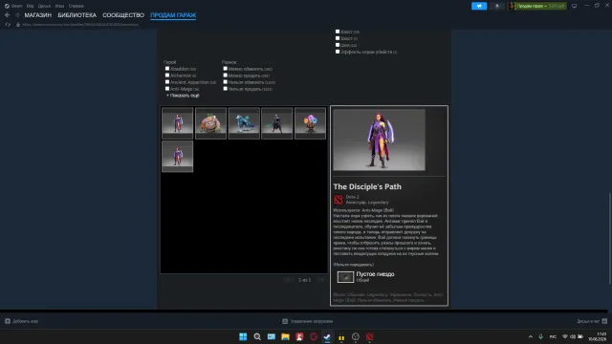Open the empty socket icon in item details

(x=345, y=277)
